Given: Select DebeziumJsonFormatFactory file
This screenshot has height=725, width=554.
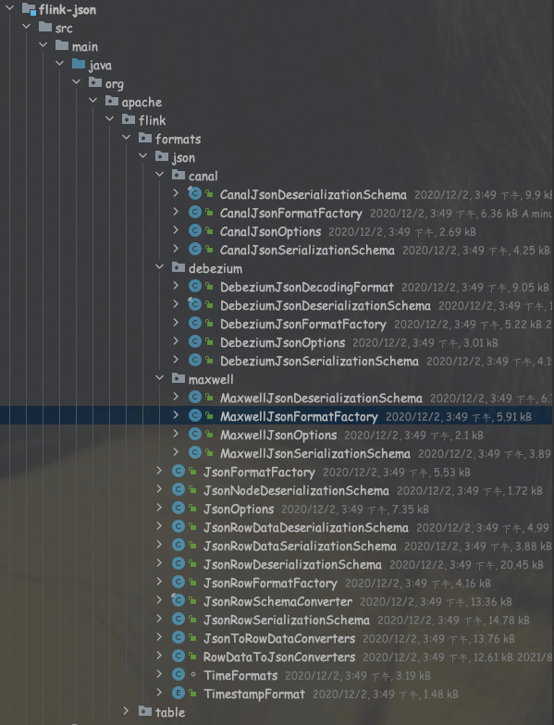Looking at the screenshot, I should [x=303, y=324].
